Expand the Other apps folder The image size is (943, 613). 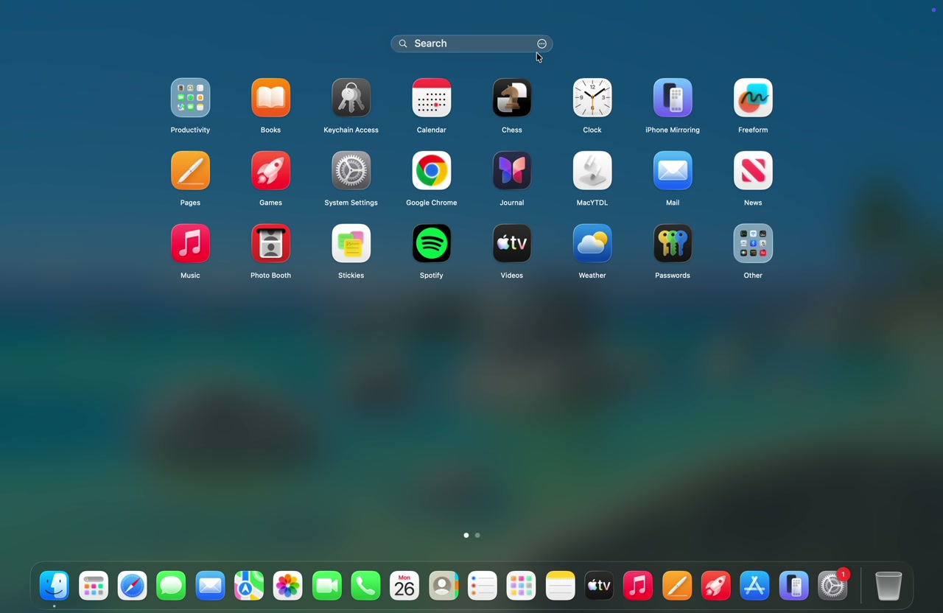click(753, 244)
